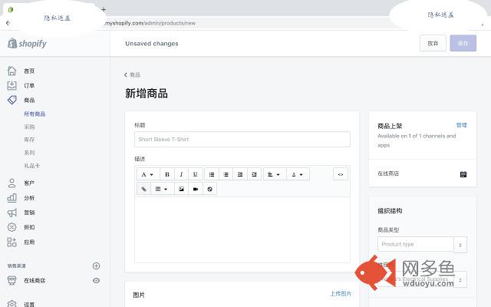Insert an image in description
This screenshot has height=307, width=491.
[181, 190]
